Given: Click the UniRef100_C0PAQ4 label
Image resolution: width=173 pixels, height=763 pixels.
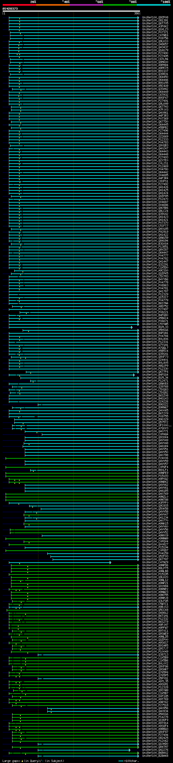Looking at the screenshot, I should (x=155, y=434).
